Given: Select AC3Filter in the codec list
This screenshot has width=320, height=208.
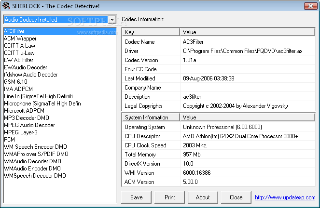Looking at the screenshot, I should pos(60,31).
